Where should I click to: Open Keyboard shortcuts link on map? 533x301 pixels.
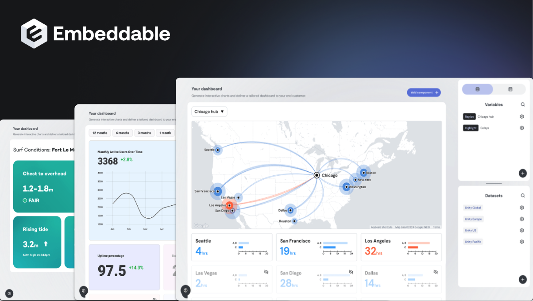pos(382,227)
